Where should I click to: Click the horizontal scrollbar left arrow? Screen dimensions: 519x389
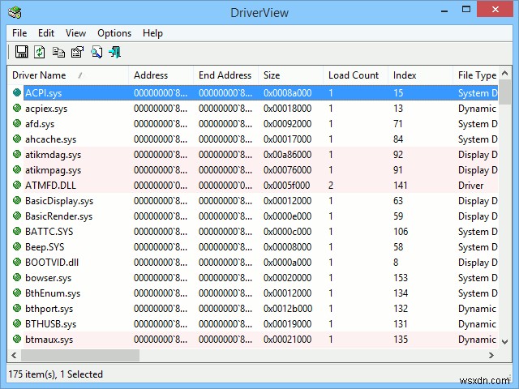14,355
